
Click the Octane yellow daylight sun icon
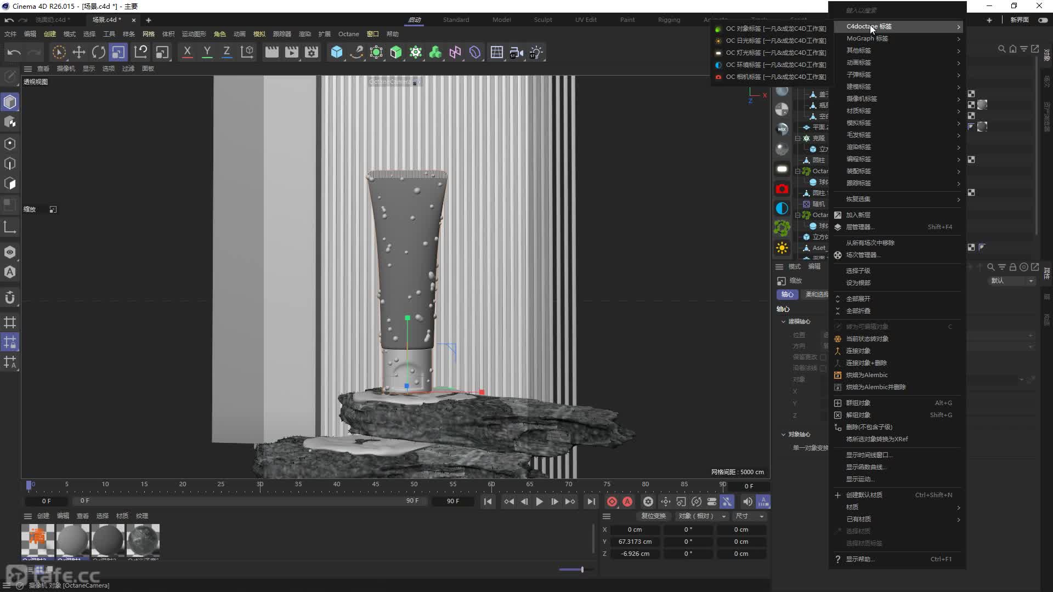(x=782, y=248)
